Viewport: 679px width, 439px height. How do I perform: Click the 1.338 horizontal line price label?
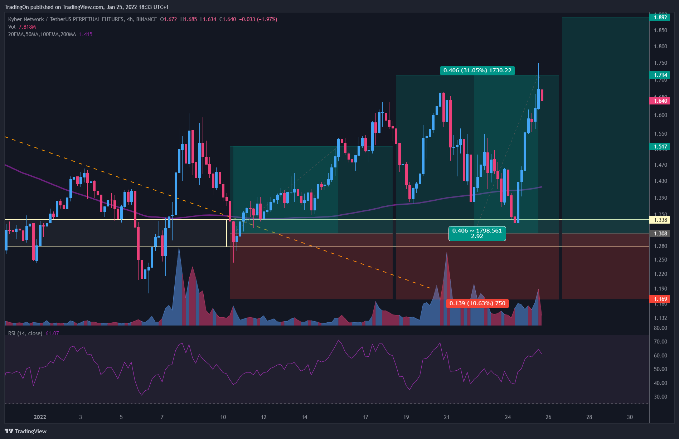pos(660,220)
